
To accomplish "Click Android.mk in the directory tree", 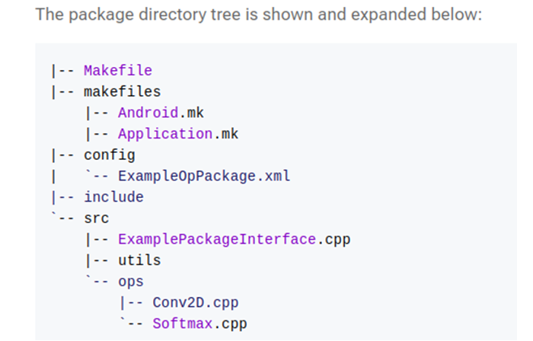I will point(161,113).
